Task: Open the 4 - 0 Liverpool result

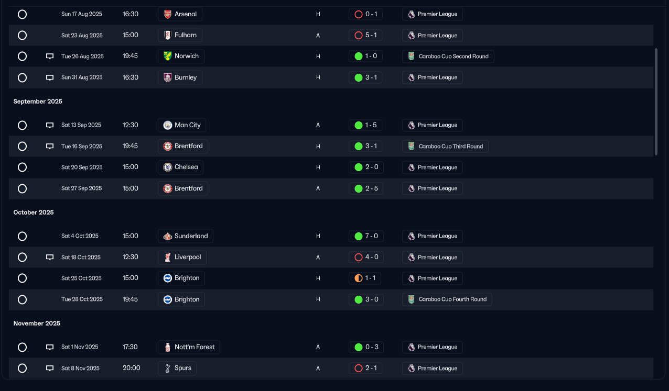Action: (x=366, y=258)
